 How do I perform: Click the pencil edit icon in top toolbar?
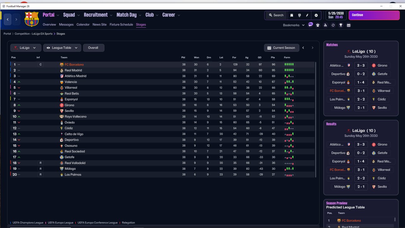tap(307, 15)
